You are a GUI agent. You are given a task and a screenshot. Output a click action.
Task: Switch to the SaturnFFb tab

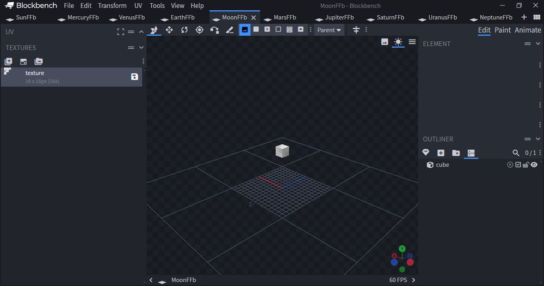point(390,17)
